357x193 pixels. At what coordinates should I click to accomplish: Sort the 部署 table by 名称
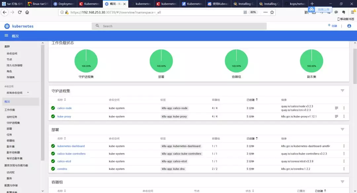[x=61, y=139]
